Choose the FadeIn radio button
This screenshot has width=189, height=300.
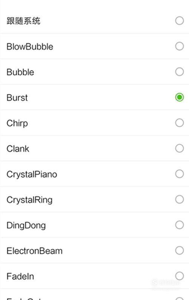180,276
